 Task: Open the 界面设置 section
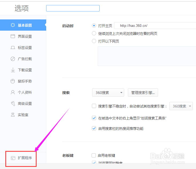click(23, 36)
